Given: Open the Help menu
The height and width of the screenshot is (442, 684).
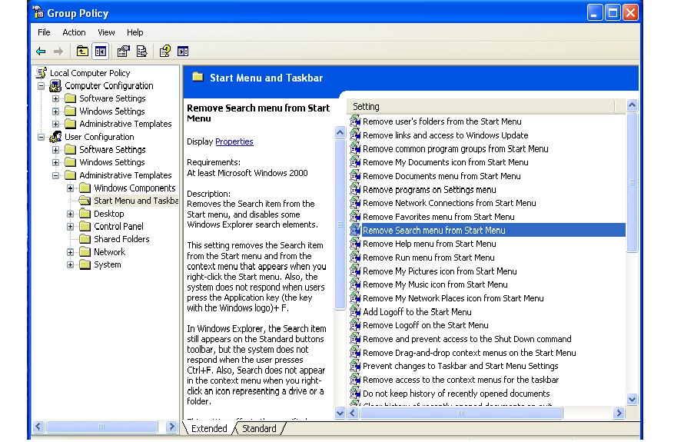Looking at the screenshot, I should (134, 32).
